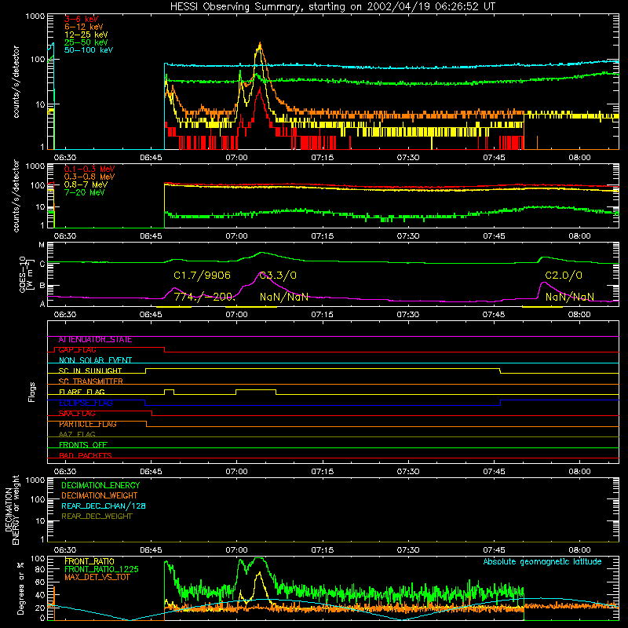
Task: Click the AAZ_FLAG label
Action: click(77, 434)
